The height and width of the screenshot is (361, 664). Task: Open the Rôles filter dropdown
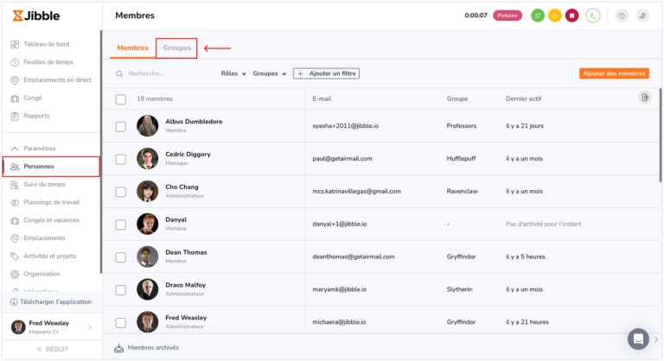point(233,73)
